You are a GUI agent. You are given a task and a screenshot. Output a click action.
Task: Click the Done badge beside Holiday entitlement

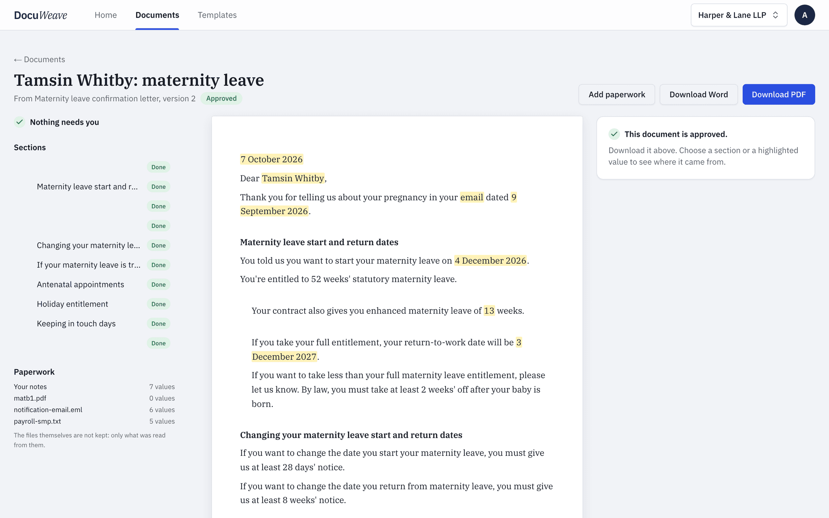point(159,304)
